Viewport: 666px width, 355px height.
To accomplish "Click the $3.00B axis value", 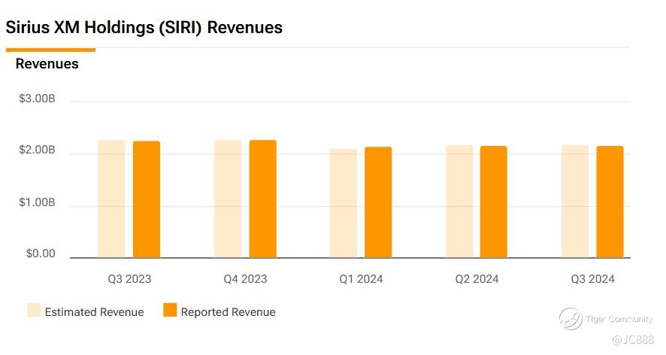I will [37, 99].
